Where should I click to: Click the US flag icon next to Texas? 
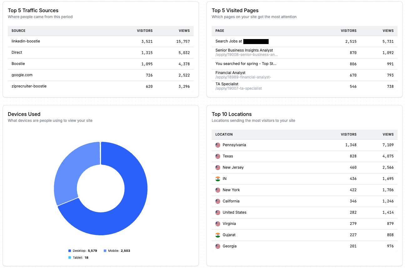pos(218,156)
